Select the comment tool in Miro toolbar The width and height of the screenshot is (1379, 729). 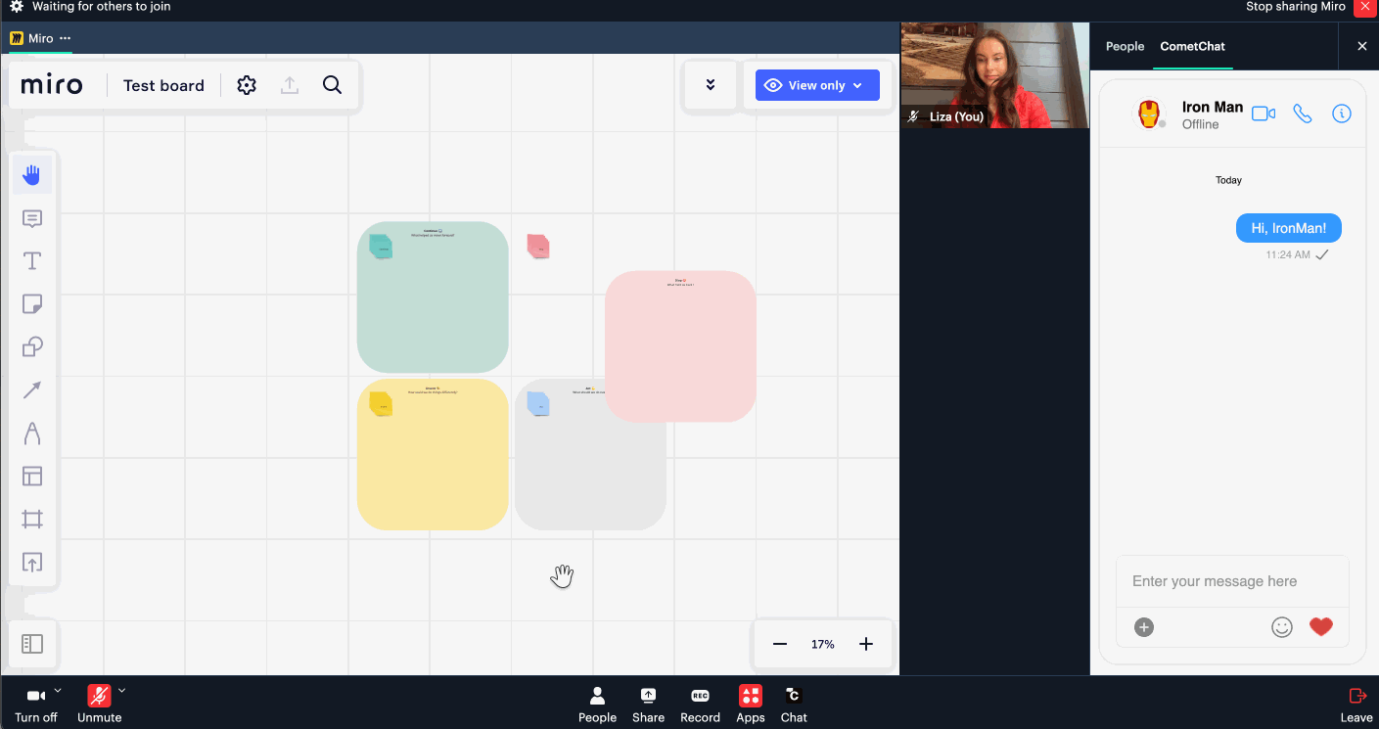pyautogui.click(x=32, y=218)
